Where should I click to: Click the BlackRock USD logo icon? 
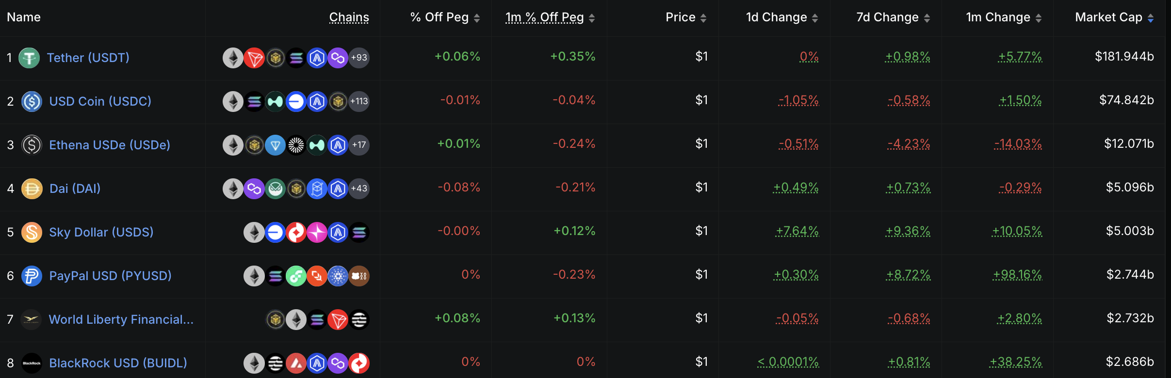(x=32, y=363)
